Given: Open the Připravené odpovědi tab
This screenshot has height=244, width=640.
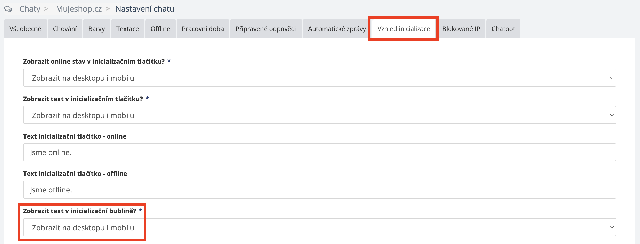Looking at the screenshot, I should (266, 29).
